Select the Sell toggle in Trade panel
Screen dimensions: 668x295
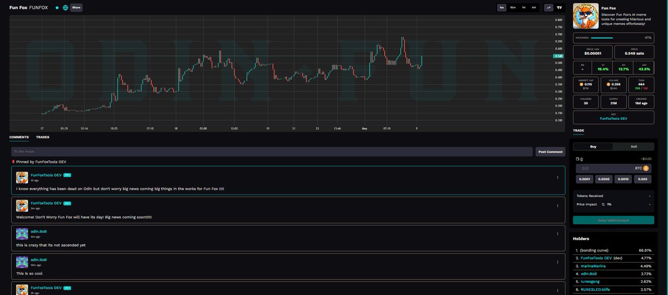[x=633, y=146]
